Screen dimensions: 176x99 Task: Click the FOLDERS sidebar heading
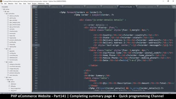pyautogui.click(x=5, y=7)
